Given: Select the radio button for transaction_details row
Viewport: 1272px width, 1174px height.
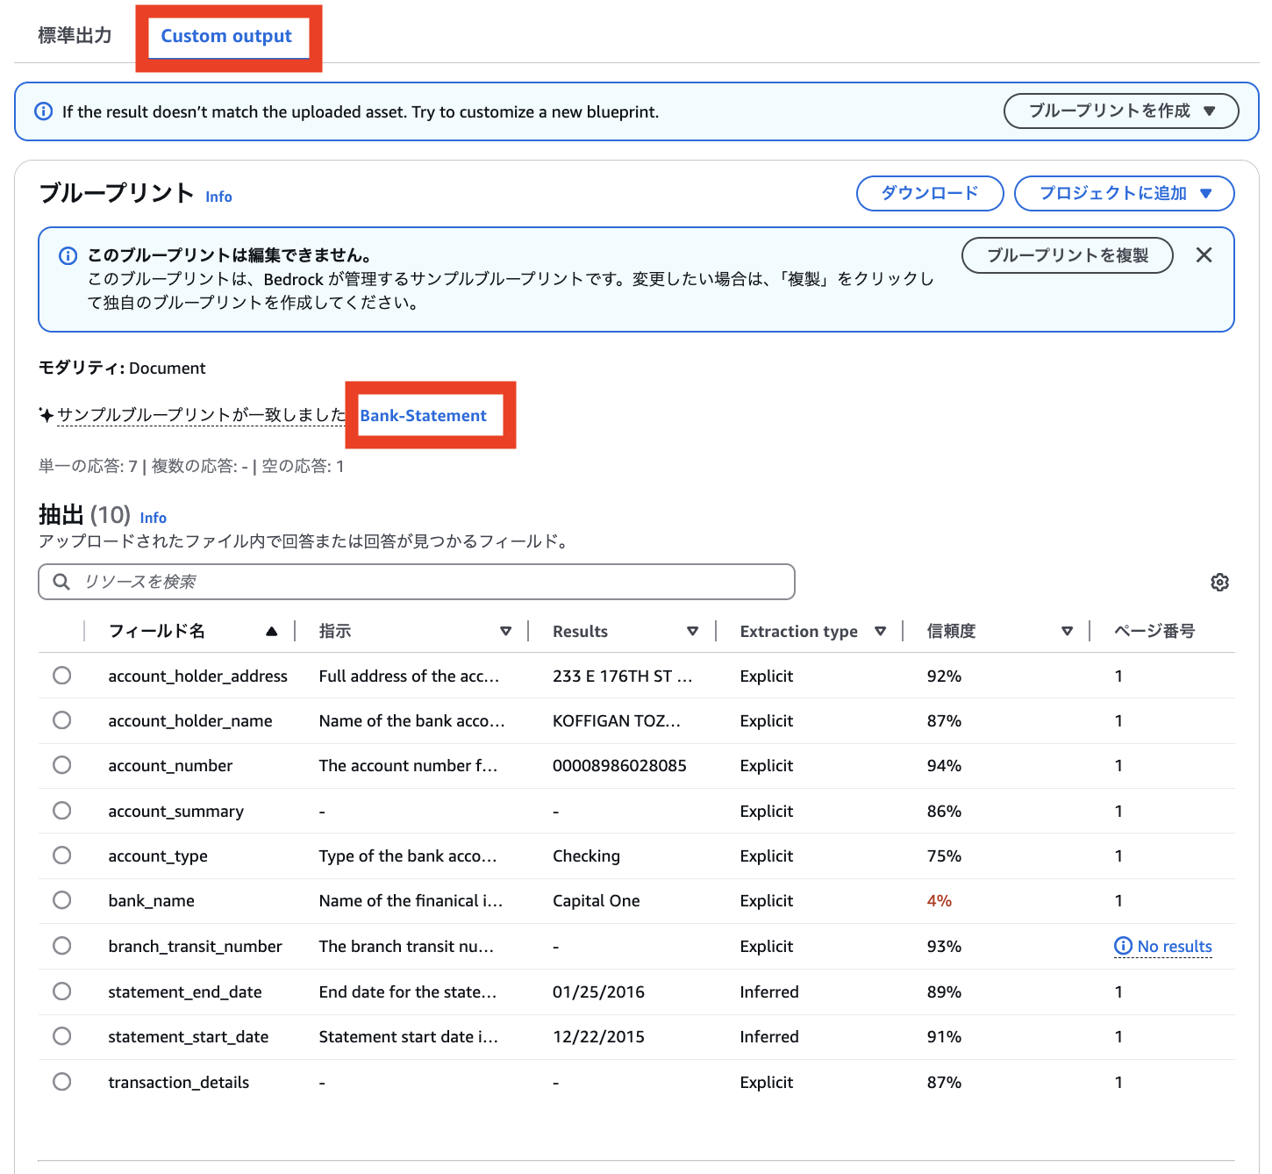Looking at the screenshot, I should (61, 1081).
